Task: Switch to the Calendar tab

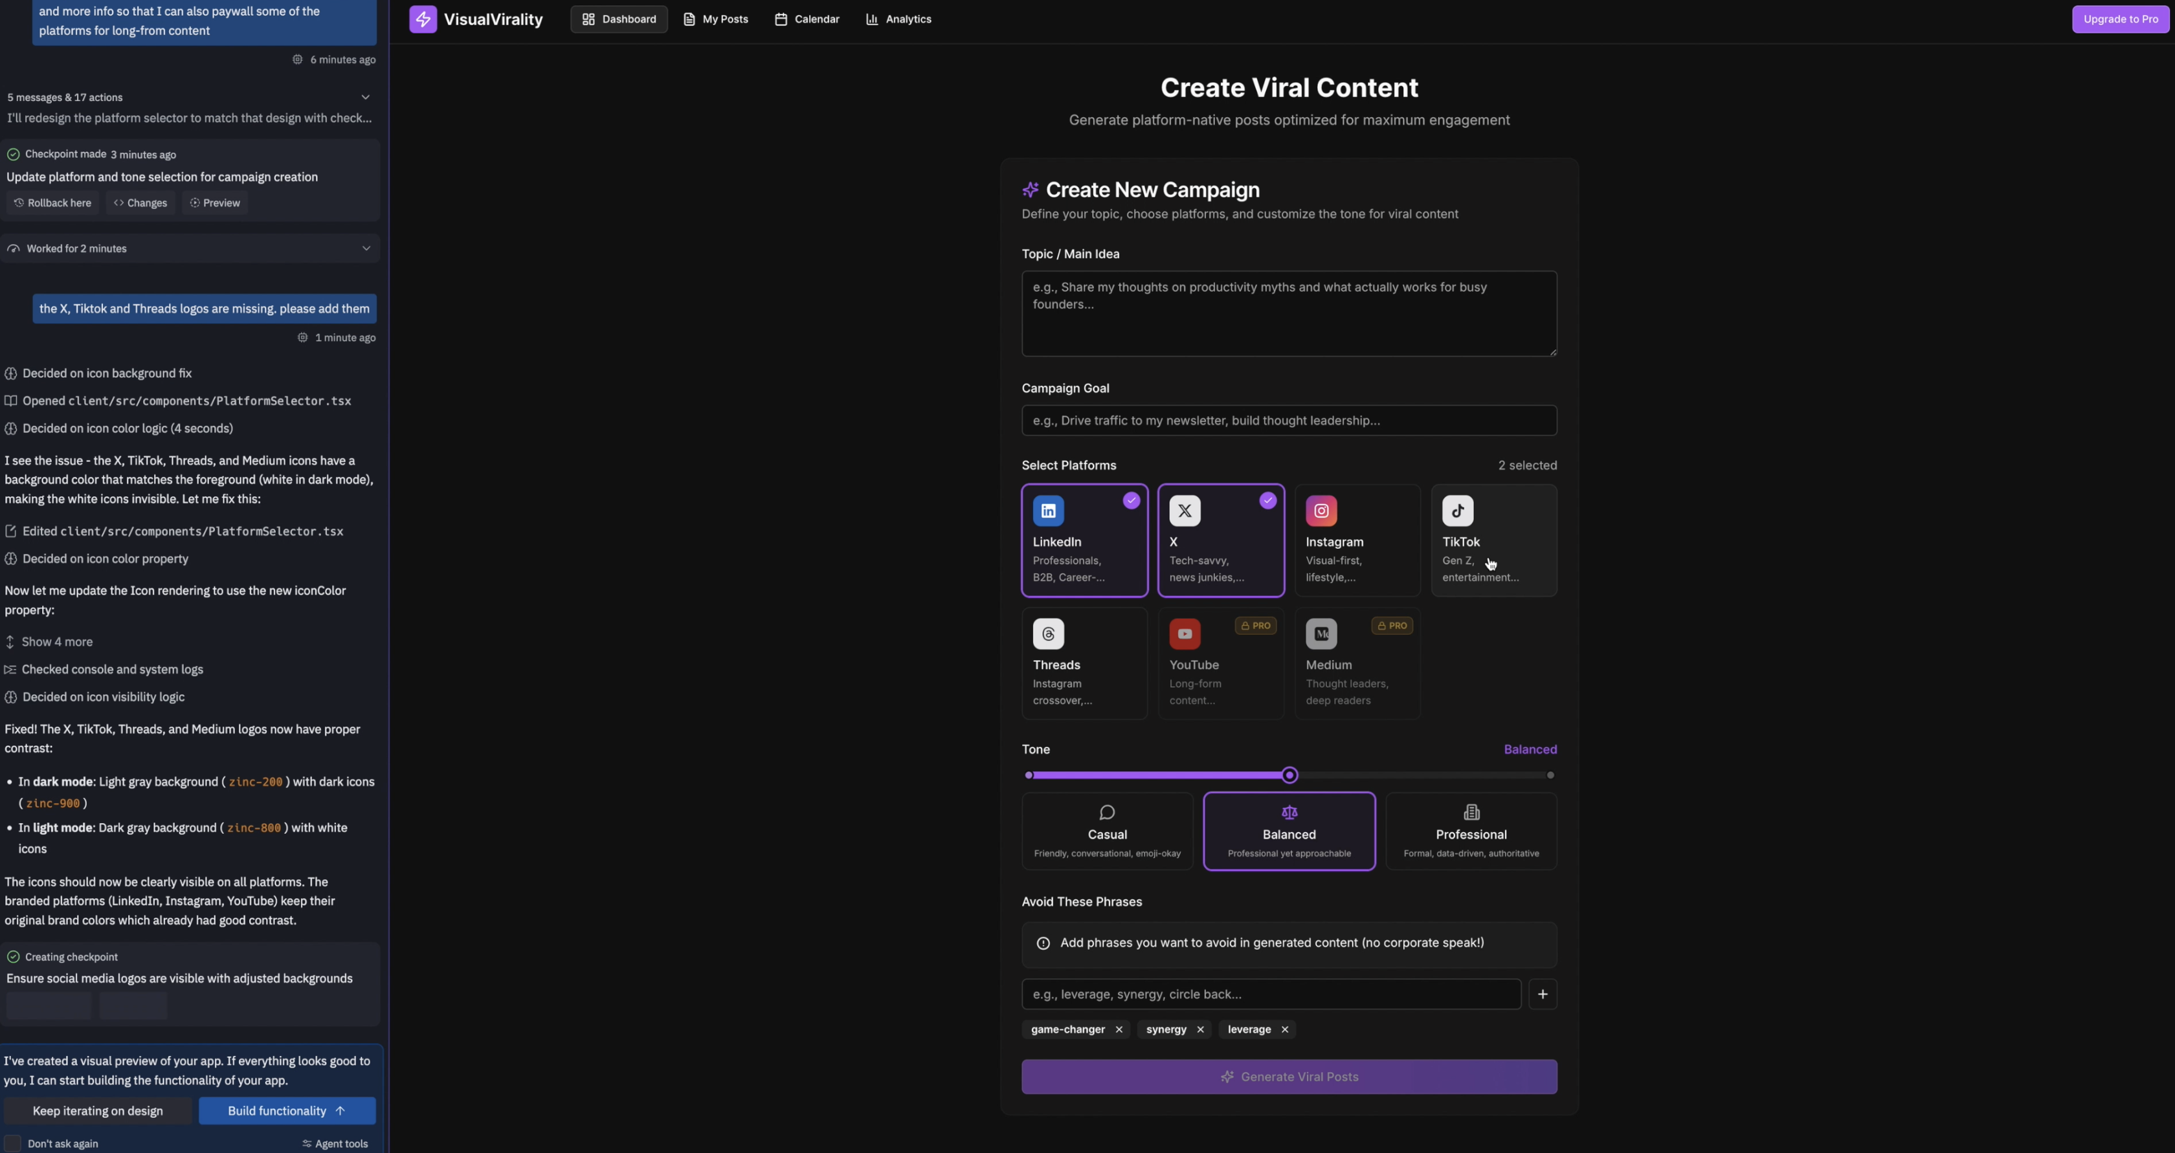Action: [x=807, y=19]
